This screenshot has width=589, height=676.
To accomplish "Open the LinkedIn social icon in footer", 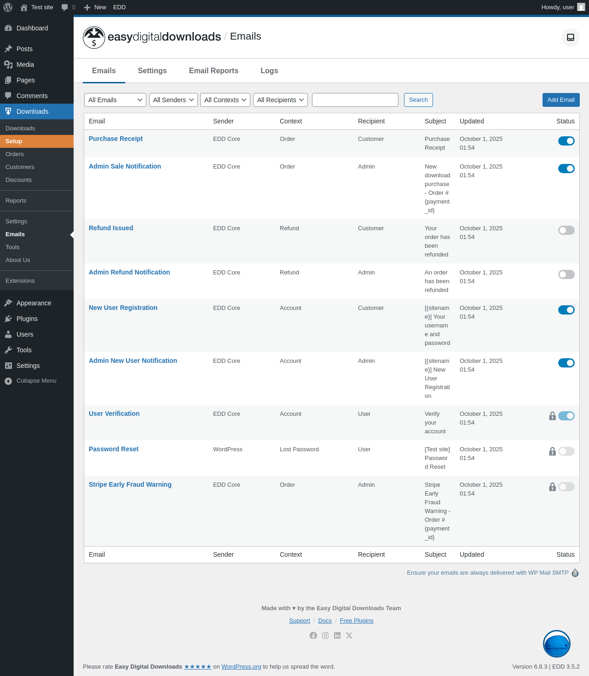I will coord(337,635).
